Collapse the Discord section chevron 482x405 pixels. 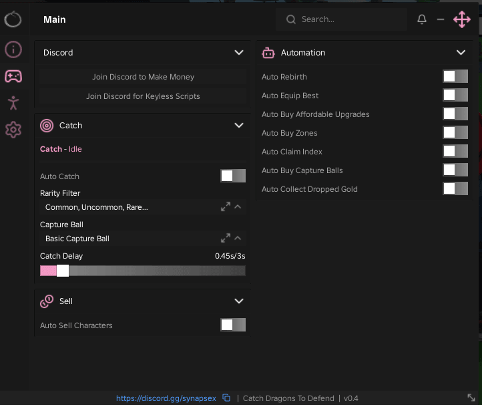[239, 53]
